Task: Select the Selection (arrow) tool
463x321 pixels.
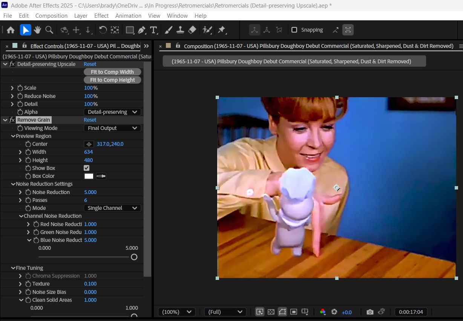Action: pyautogui.click(x=25, y=30)
